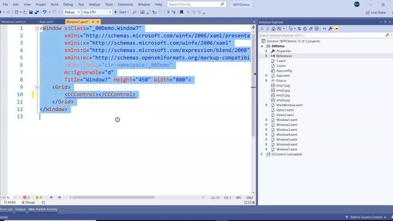This screenshot has height=221, width=393.
Task: Open the Analyze menu
Action: click(x=94, y=4)
